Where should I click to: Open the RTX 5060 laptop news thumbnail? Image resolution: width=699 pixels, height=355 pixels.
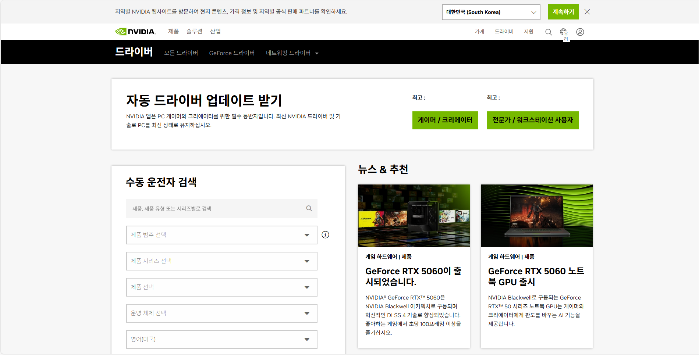537,216
